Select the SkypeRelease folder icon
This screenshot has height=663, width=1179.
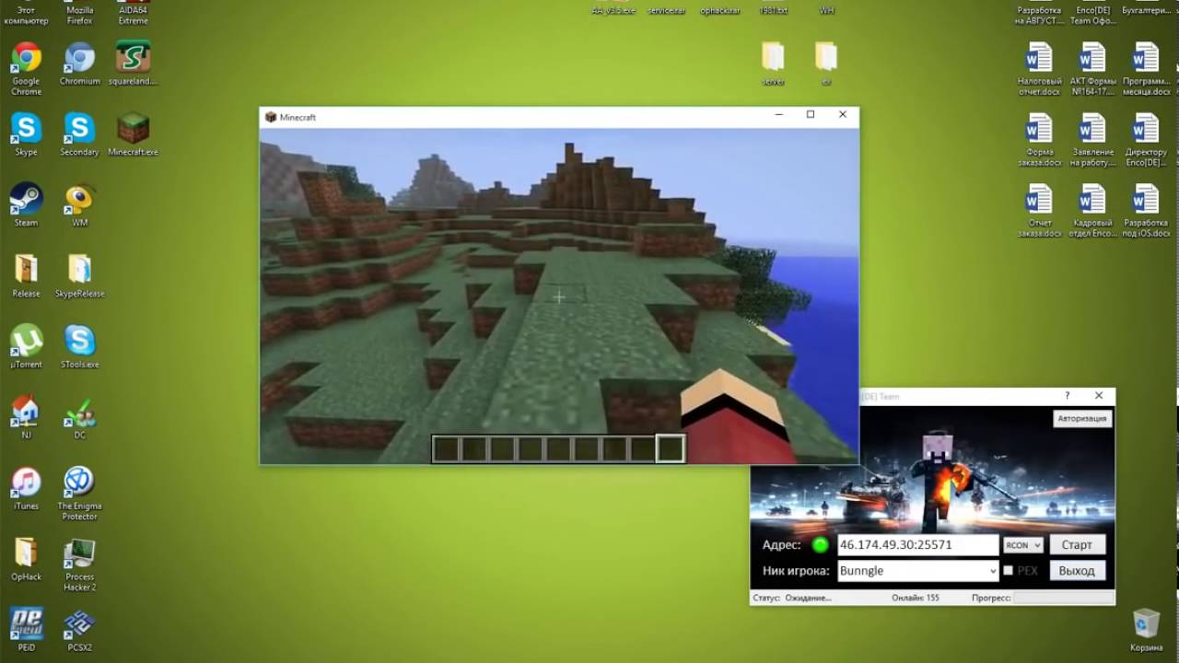tap(79, 276)
